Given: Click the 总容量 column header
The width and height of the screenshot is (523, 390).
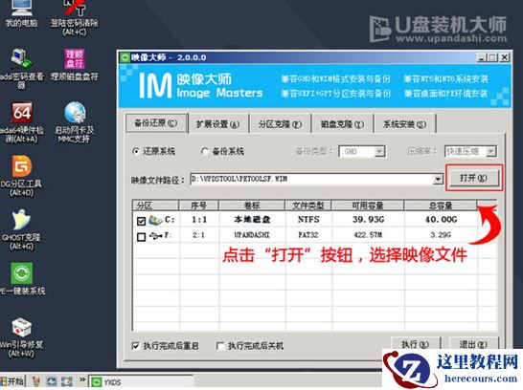Looking at the screenshot, I should click(x=441, y=206).
